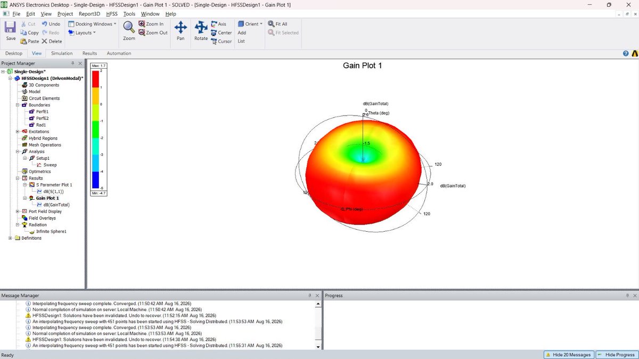The height and width of the screenshot is (359, 639).
Task: Click the Add orientation button
Action: (x=242, y=32)
